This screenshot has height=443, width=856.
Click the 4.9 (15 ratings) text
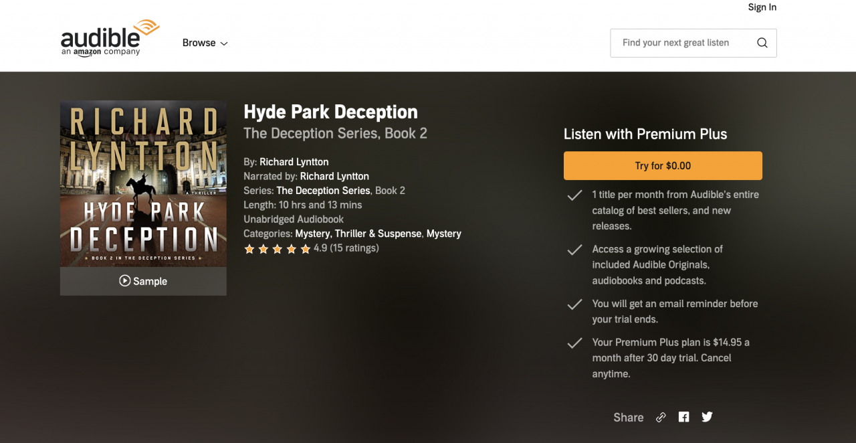coord(346,248)
